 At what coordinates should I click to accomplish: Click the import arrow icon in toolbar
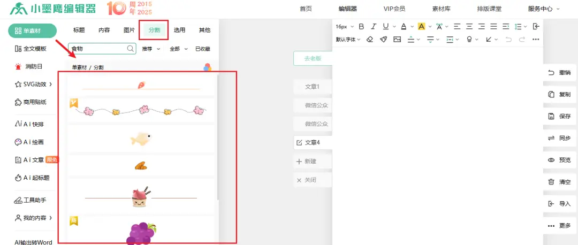[x=536, y=27]
